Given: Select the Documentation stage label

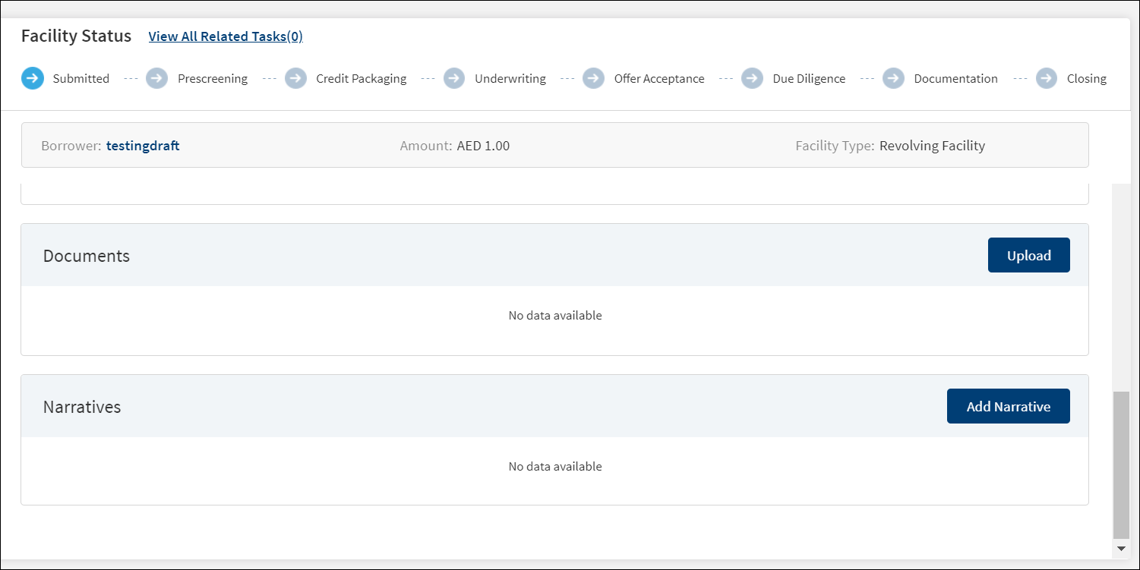Looking at the screenshot, I should pyautogui.click(x=956, y=78).
